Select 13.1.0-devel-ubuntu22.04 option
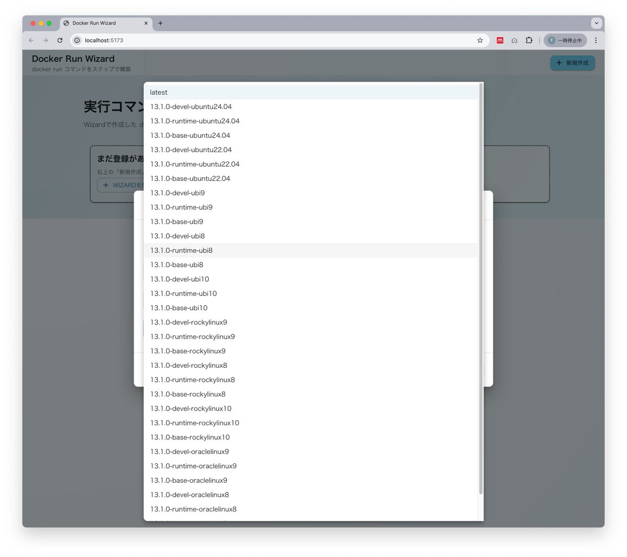The width and height of the screenshot is (627, 557). click(x=311, y=149)
